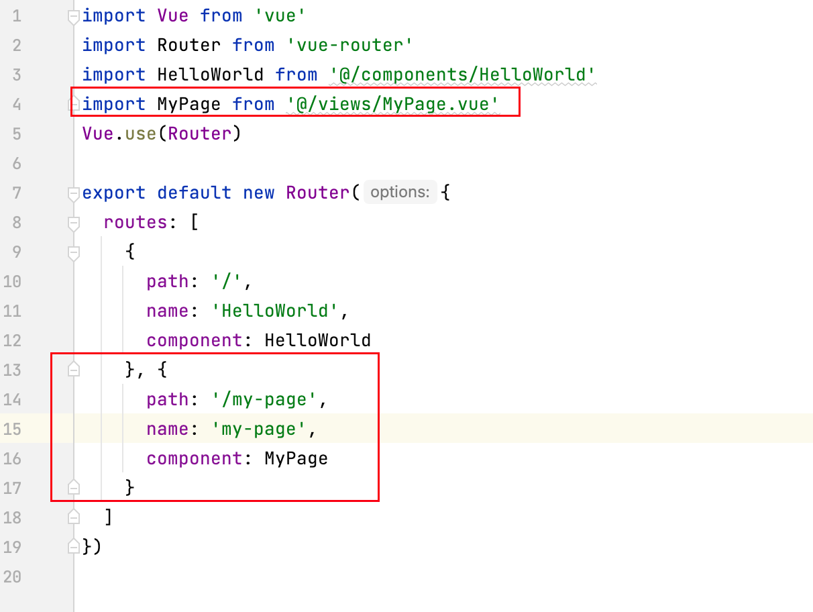
Task: Click the 'path' property on line 14
Action: coord(168,399)
